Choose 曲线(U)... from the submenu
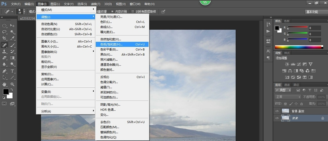 click(122, 27)
